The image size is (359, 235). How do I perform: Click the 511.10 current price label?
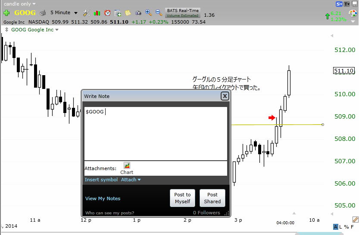click(343, 71)
